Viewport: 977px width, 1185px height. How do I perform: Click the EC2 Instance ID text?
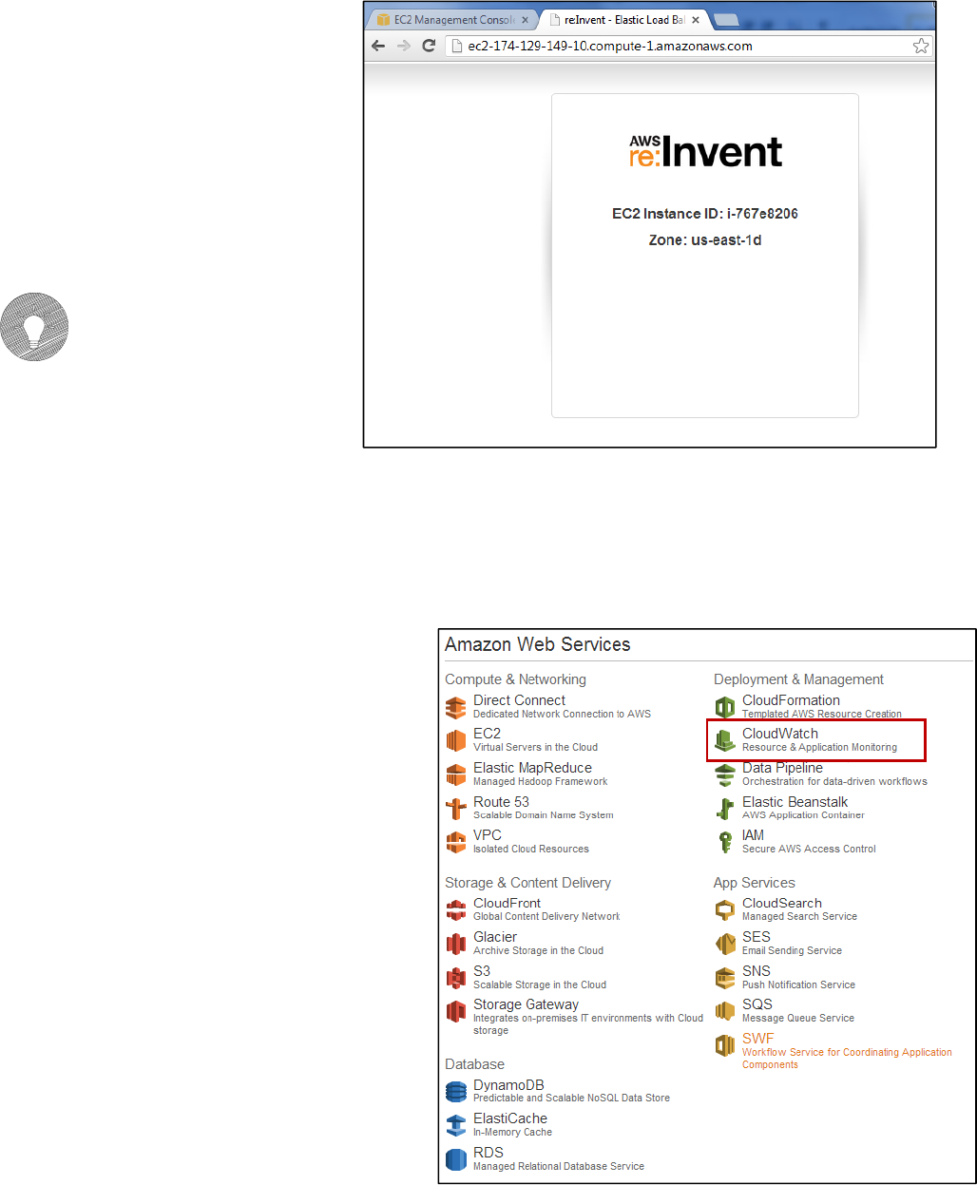pyautogui.click(x=705, y=214)
